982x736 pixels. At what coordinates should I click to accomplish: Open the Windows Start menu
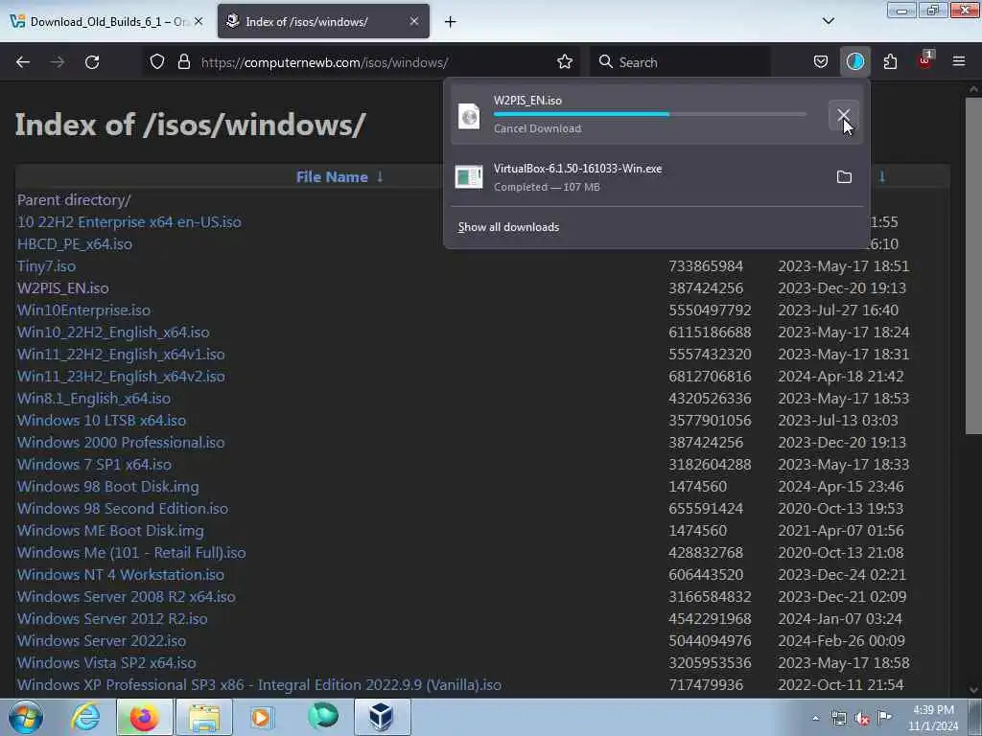pos(25,717)
